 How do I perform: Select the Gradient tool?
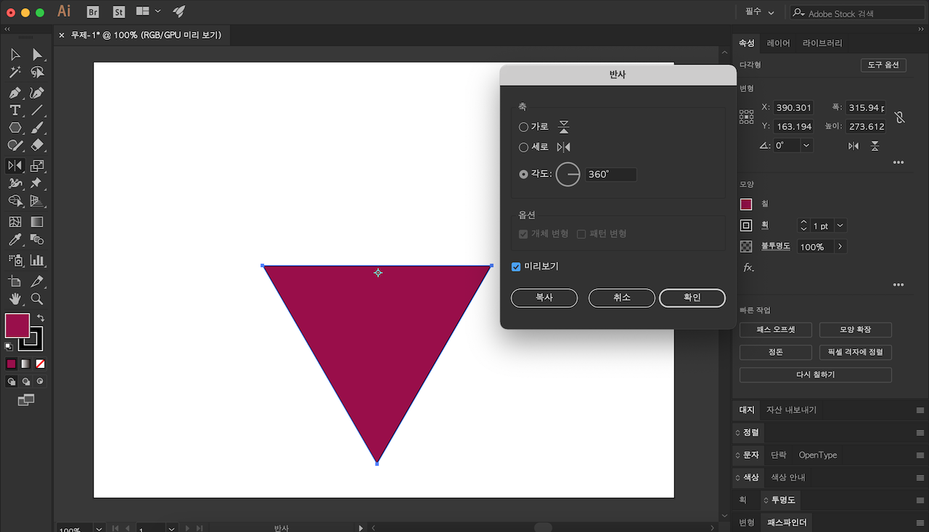37,222
